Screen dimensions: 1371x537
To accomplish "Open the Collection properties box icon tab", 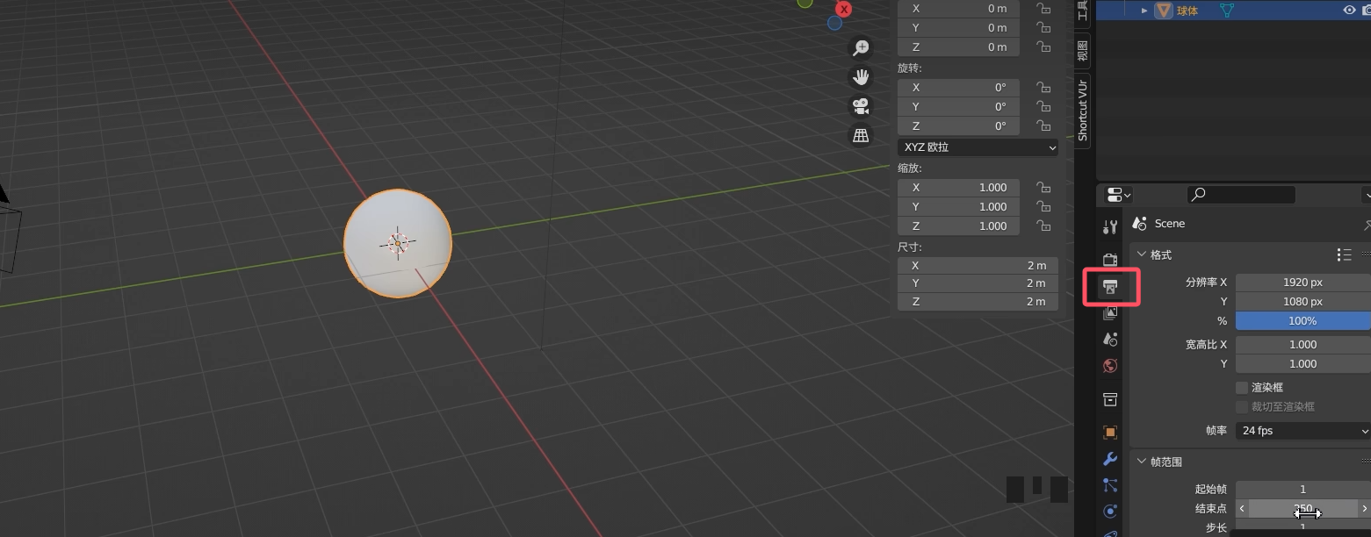I will pos(1110,399).
